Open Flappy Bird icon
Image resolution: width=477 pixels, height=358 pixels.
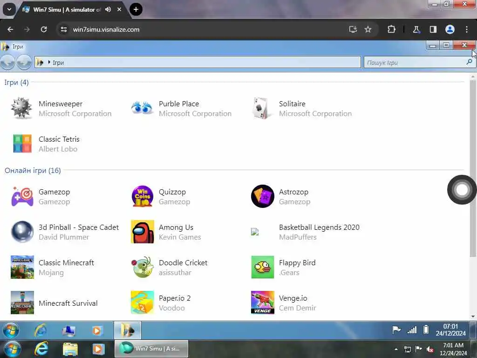tap(263, 267)
